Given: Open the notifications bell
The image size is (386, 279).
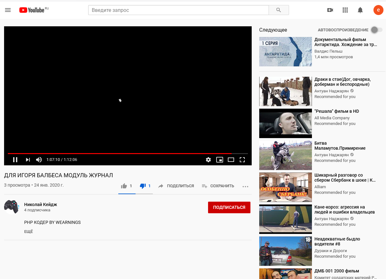Looking at the screenshot, I should tap(360, 10).
